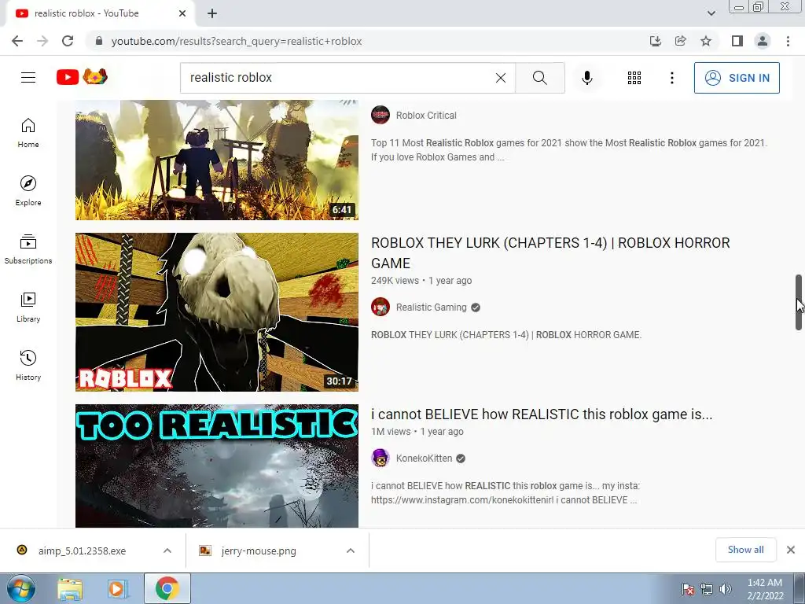Open the TOO REALISTIC video thumbnail
Image resolution: width=805 pixels, height=604 pixels.
(x=217, y=466)
